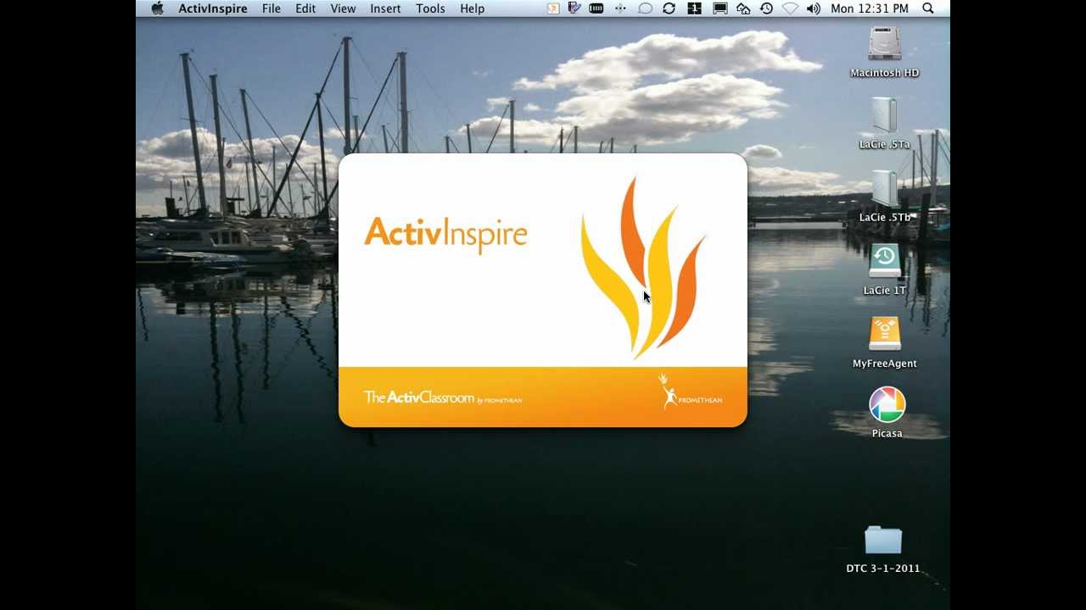The width and height of the screenshot is (1086, 610).
Task: Click the sync circular arrows menu bar icon
Action: (x=669, y=8)
